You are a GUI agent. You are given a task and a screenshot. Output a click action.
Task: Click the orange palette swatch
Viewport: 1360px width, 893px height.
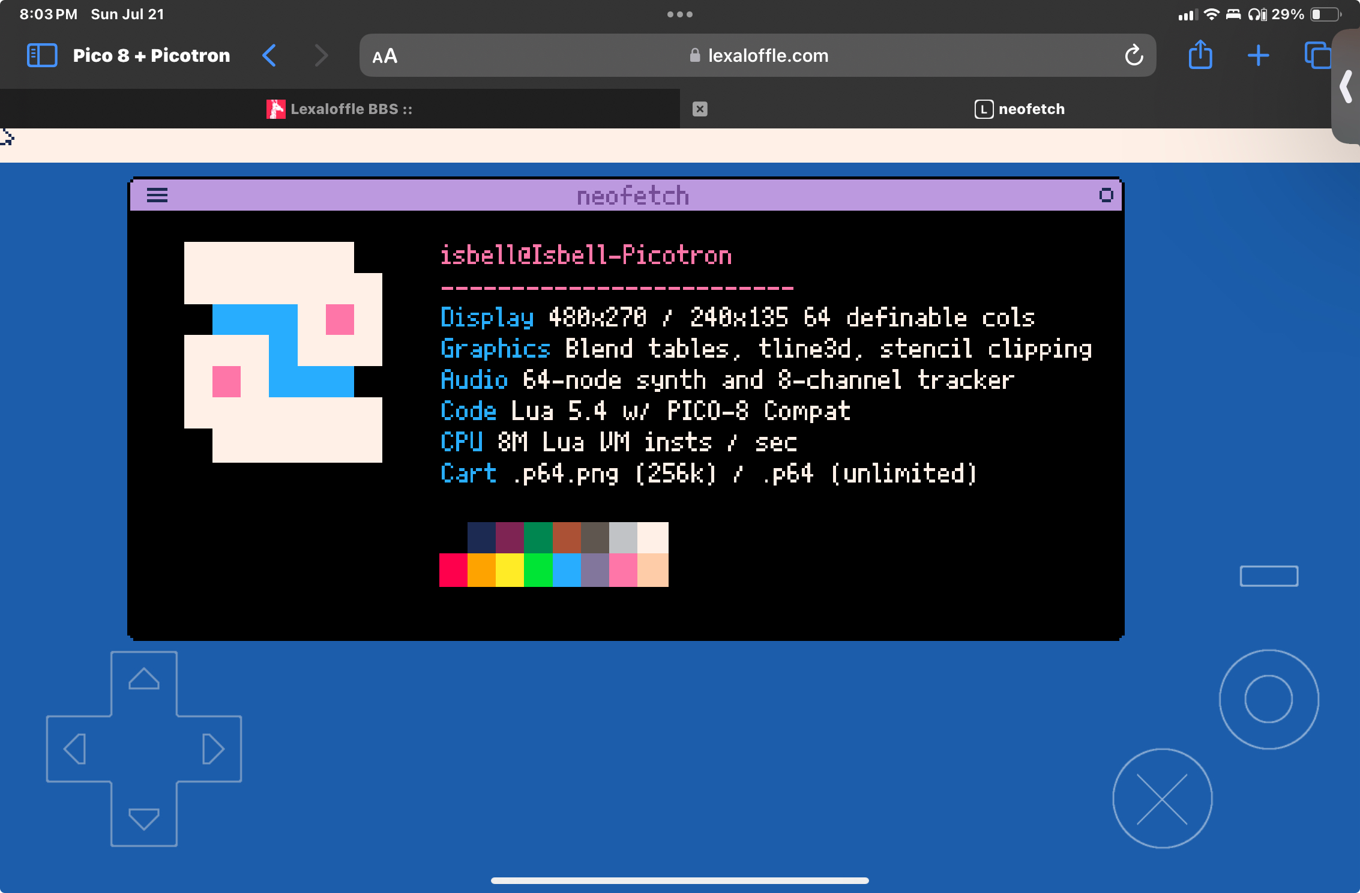(481, 570)
